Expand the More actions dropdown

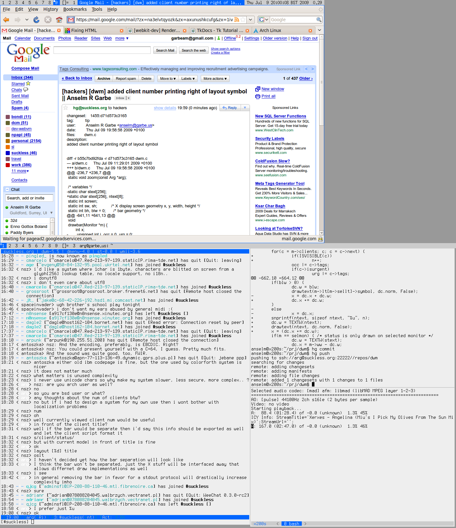pos(215,79)
